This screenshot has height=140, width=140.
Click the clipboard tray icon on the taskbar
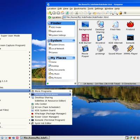[x=127, y=138]
